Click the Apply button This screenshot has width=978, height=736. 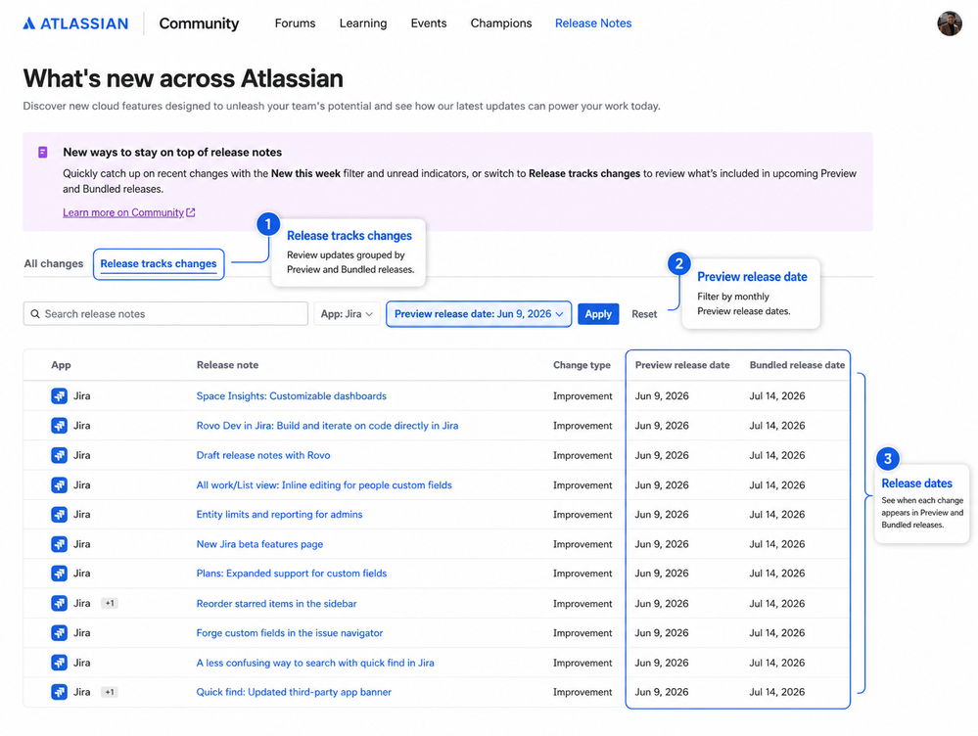598,314
